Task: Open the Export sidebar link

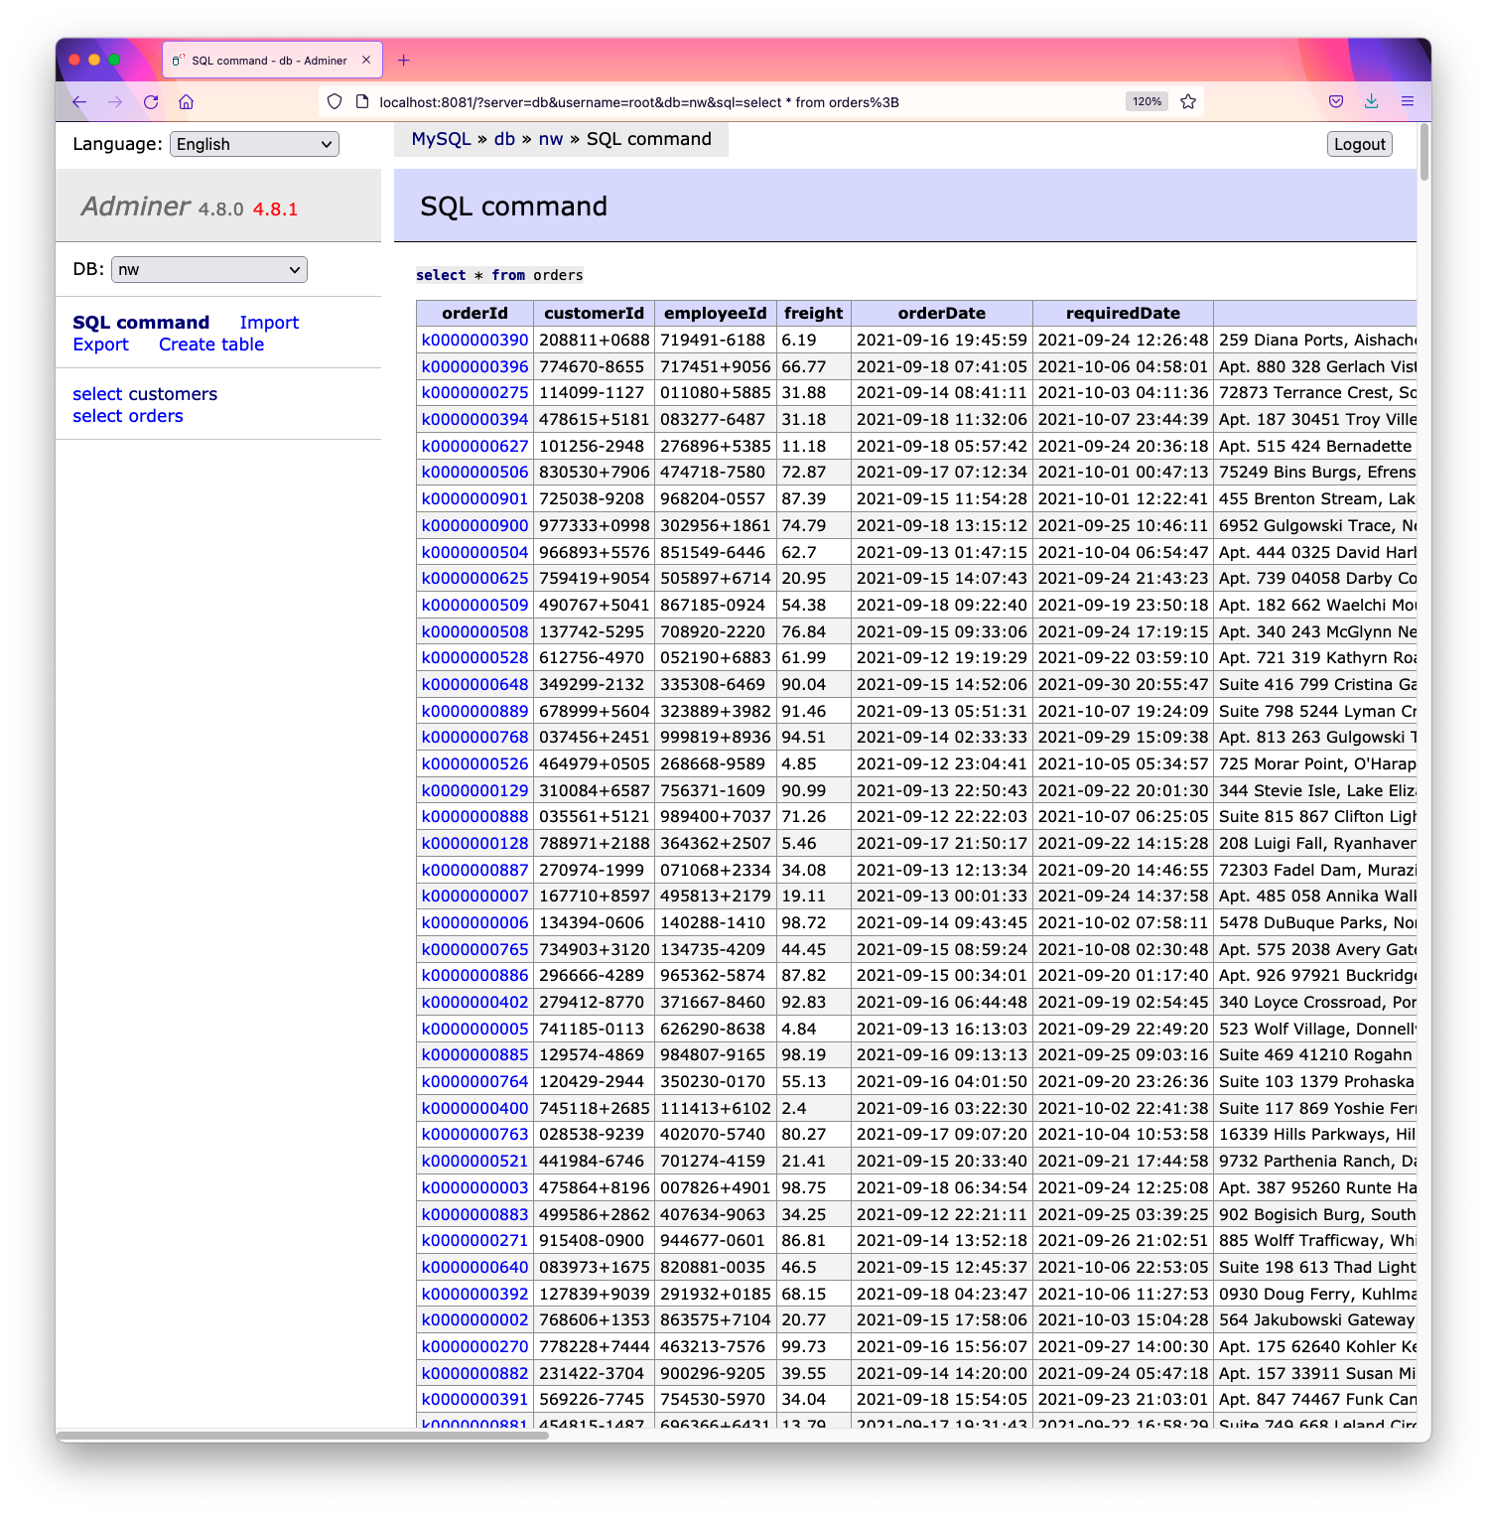Action: coord(101,345)
